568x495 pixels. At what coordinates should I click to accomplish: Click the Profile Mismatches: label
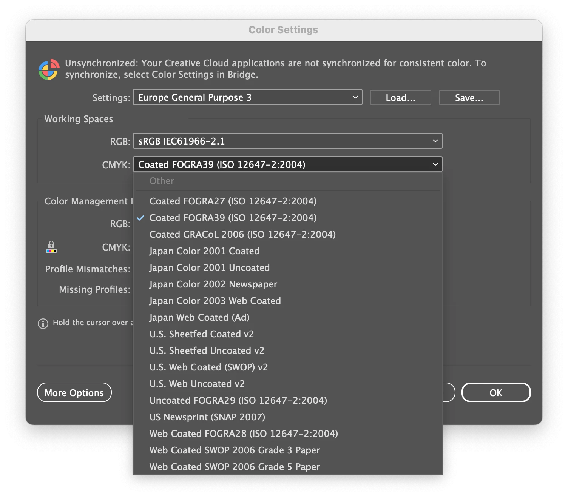[x=88, y=269]
